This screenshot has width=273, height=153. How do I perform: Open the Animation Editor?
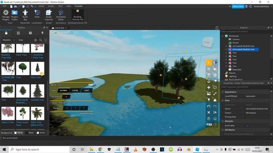coord(61,15)
